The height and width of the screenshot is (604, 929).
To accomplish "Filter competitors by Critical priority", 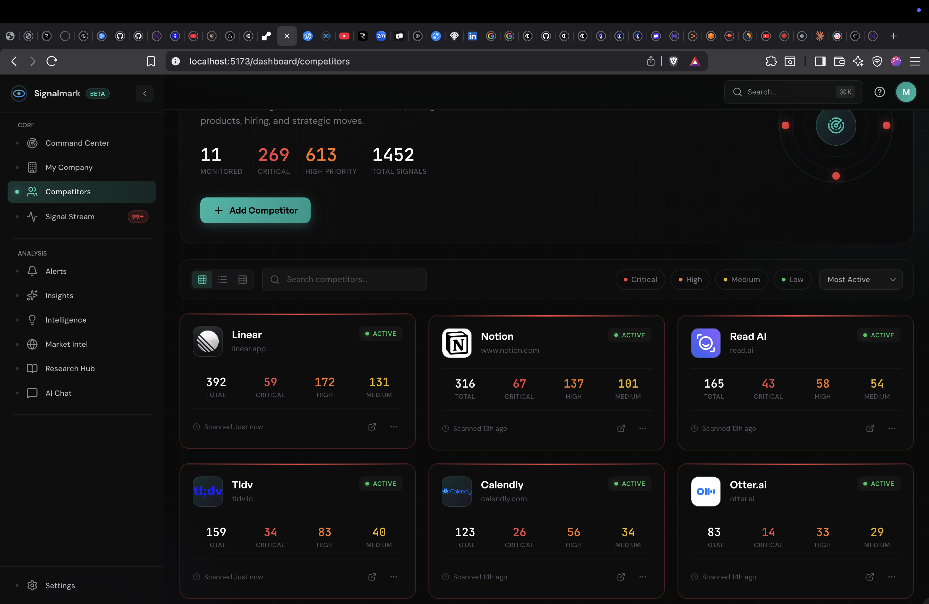I will pyautogui.click(x=640, y=279).
